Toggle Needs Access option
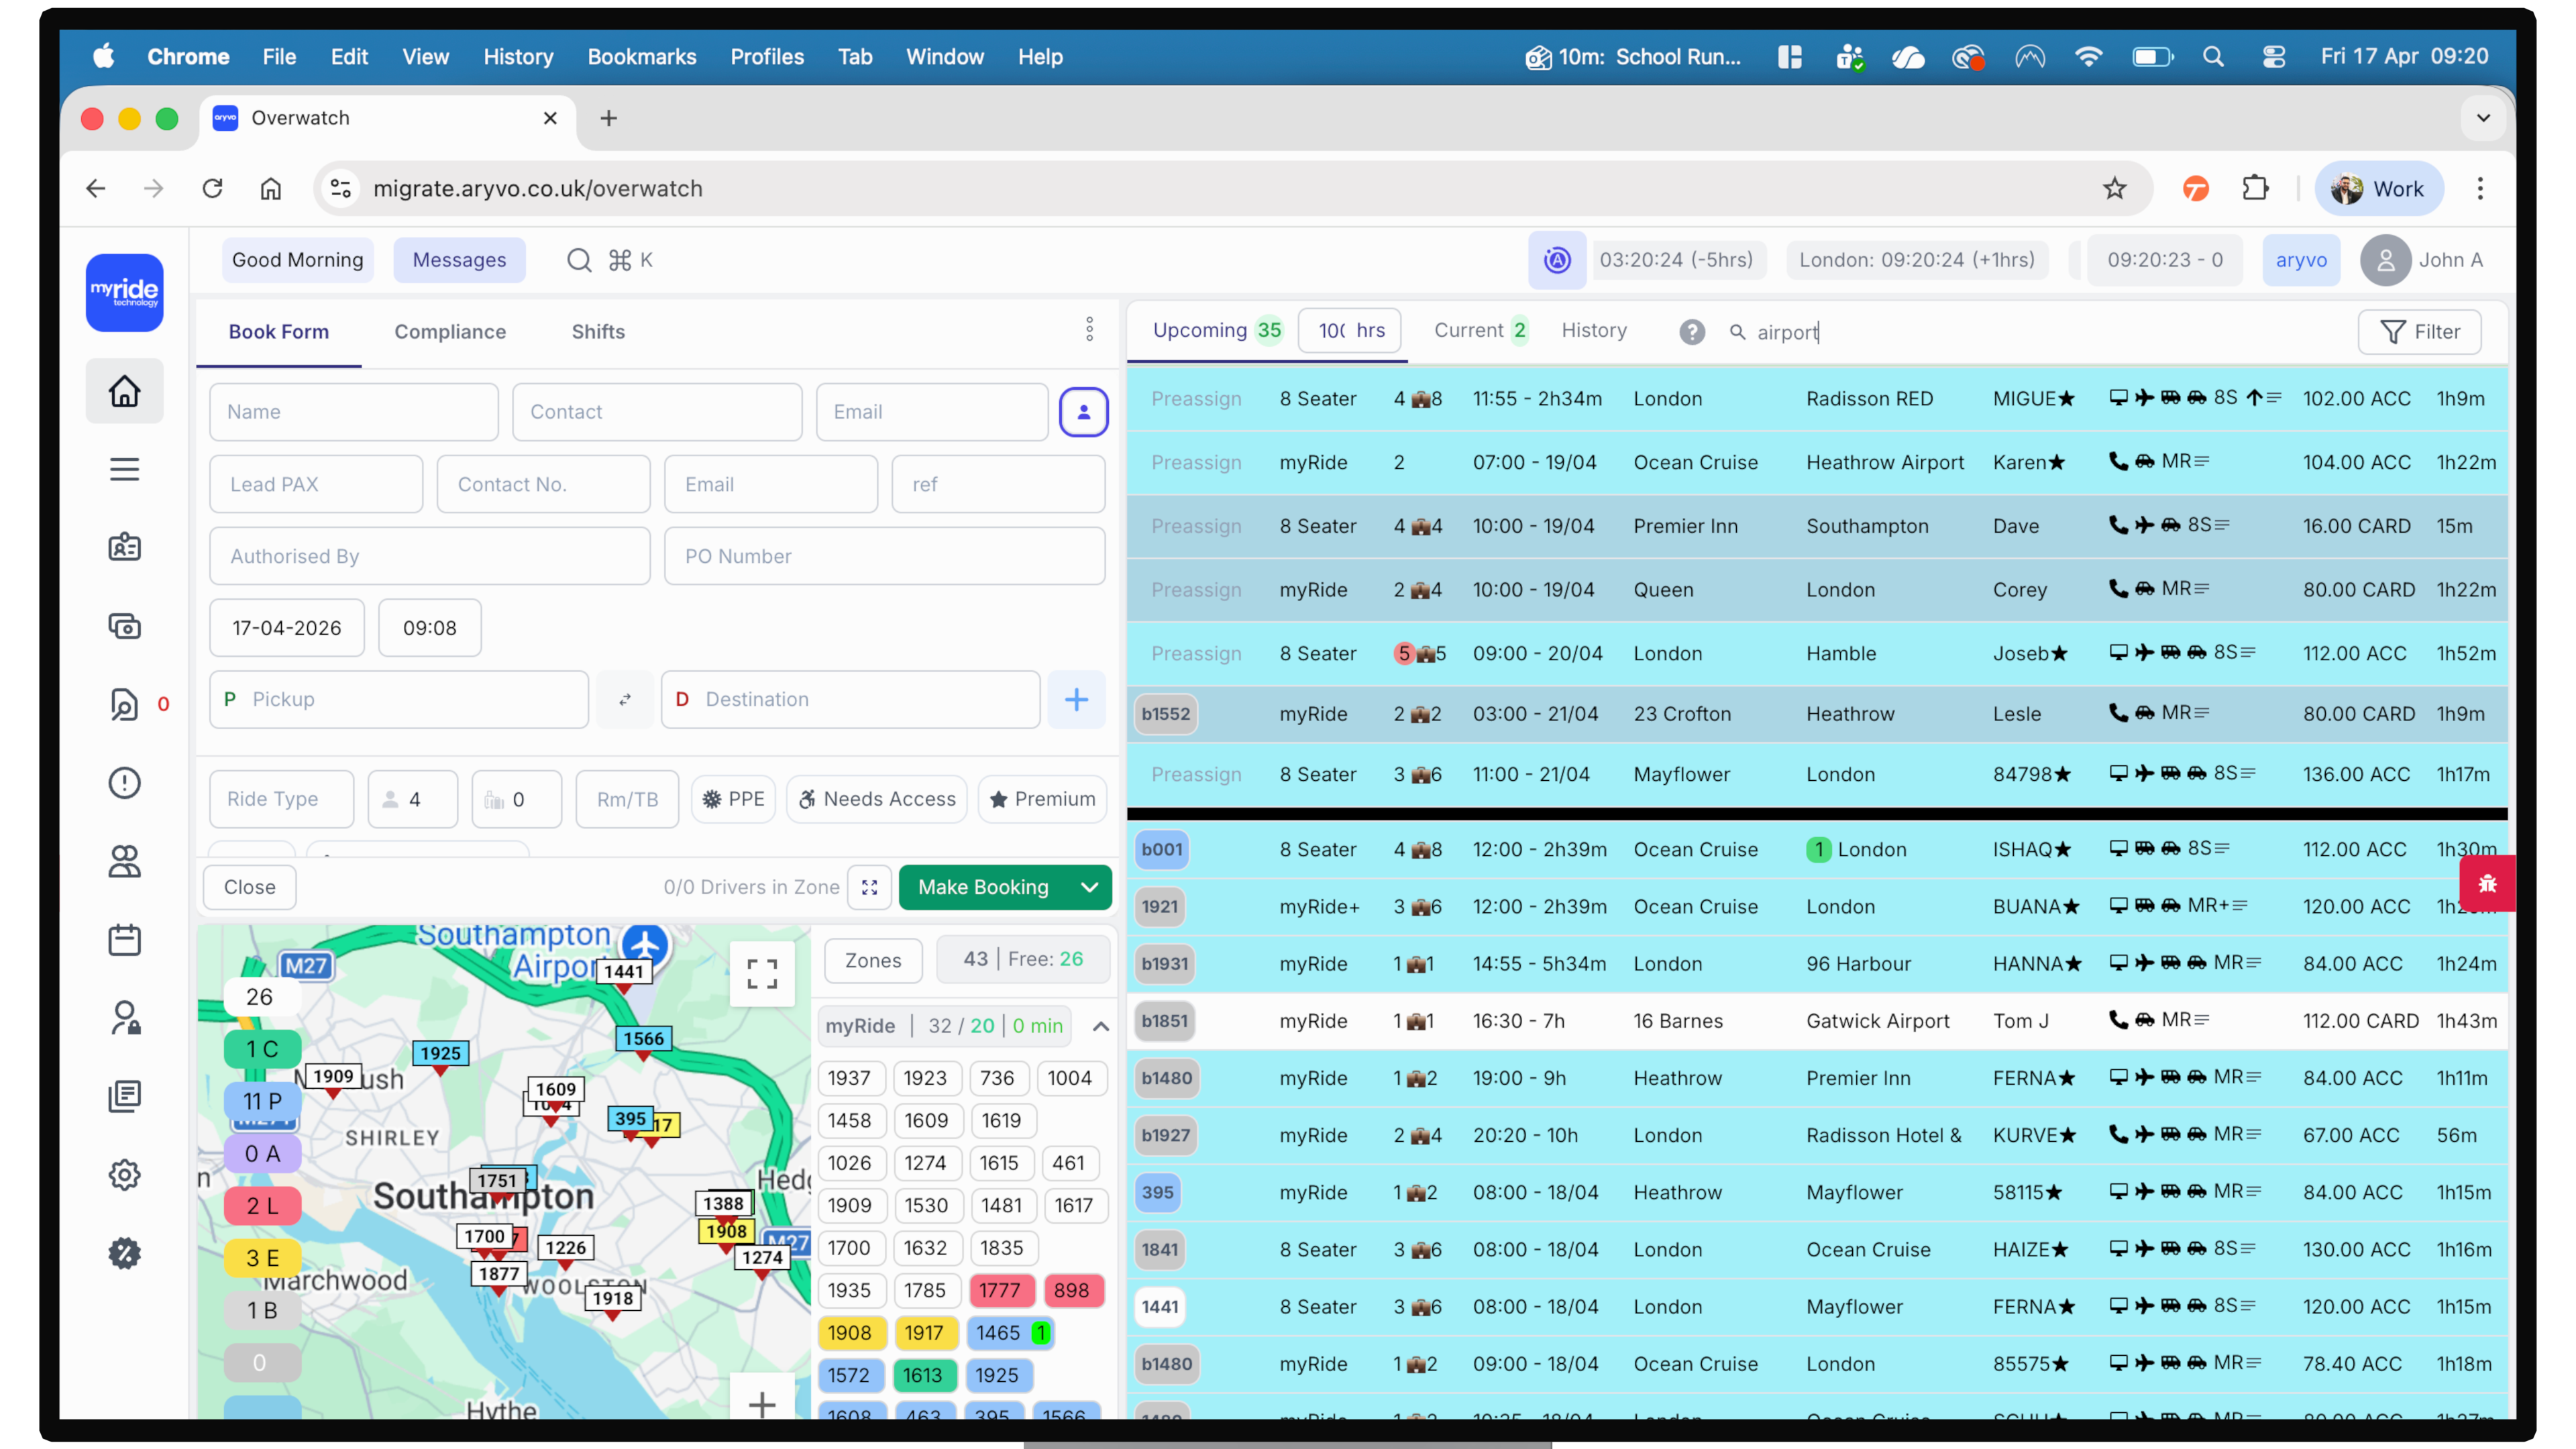 pos(877,799)
